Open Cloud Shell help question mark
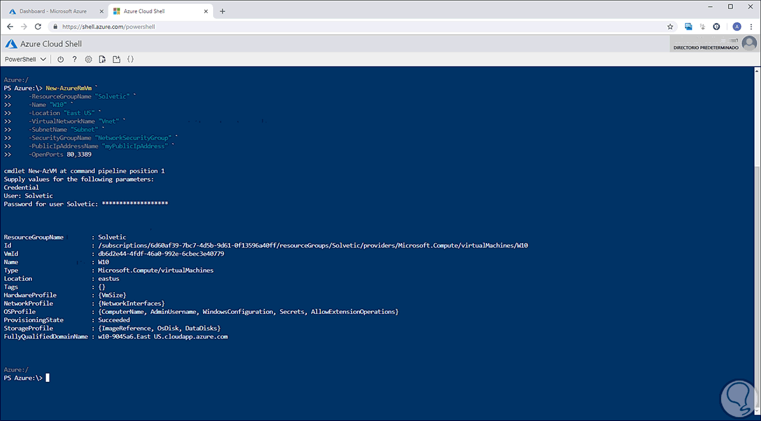This screenshot has height=421, width=761. click(x=74, y=60)
